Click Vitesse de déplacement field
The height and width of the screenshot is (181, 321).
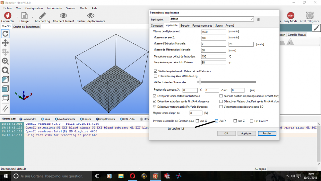pyautogui.click(x=213, y=32)
